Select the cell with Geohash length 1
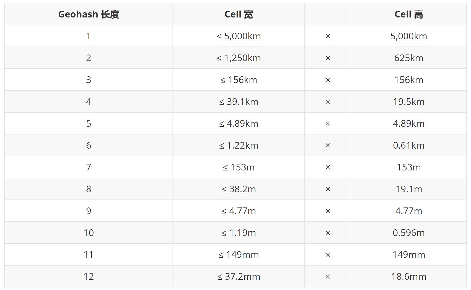Screen dimensions: 471x290 pyautogui.click(x=88, y=36)
